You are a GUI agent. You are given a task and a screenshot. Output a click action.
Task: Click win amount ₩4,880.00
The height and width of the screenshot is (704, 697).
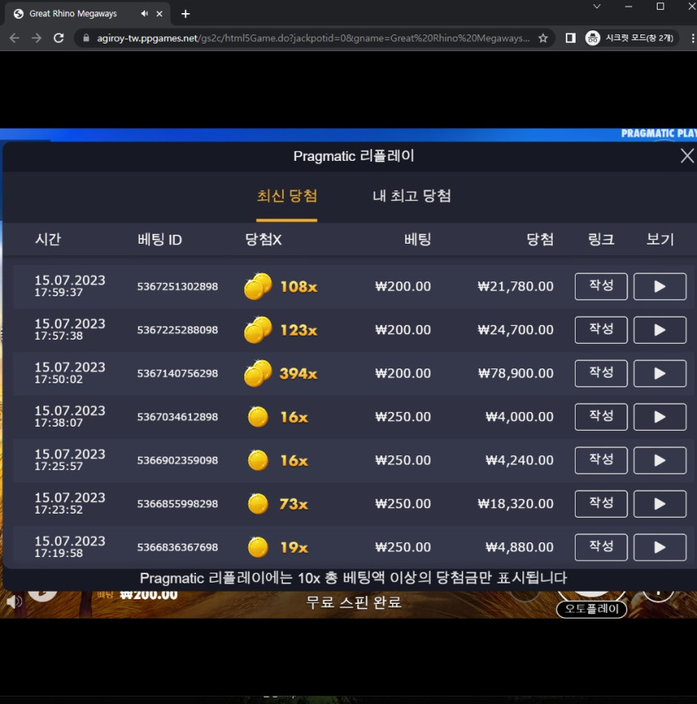[520, 547]
